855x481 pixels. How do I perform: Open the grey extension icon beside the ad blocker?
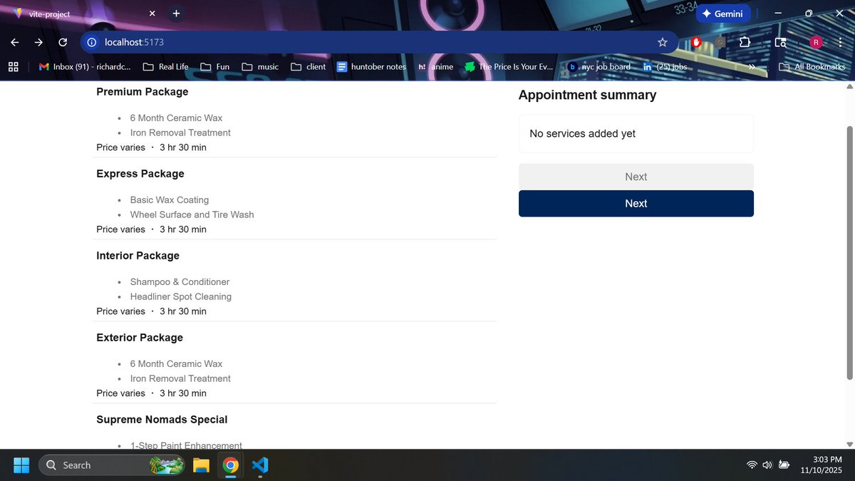(x=720, y=42)
